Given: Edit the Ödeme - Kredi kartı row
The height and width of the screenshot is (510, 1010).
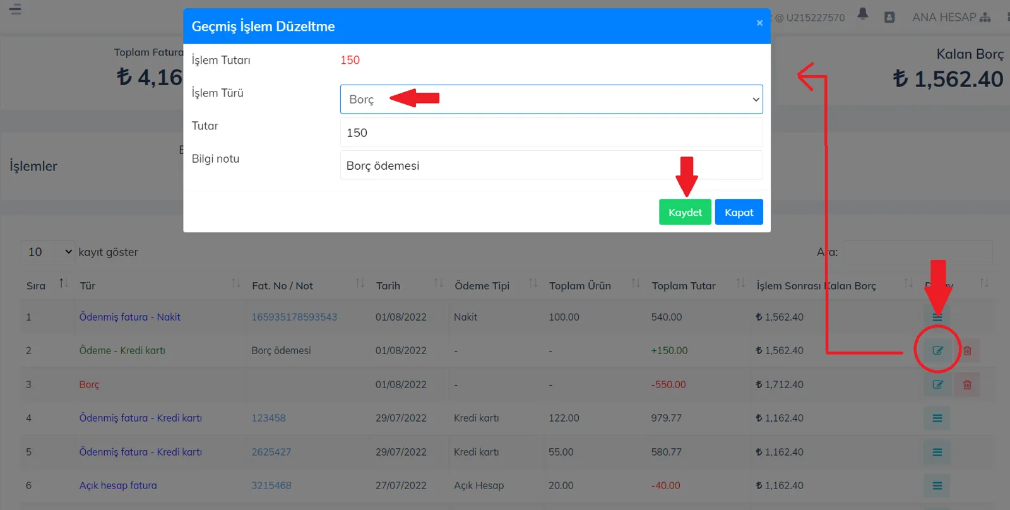Looking at the screenshot, I should coord(937,350).
